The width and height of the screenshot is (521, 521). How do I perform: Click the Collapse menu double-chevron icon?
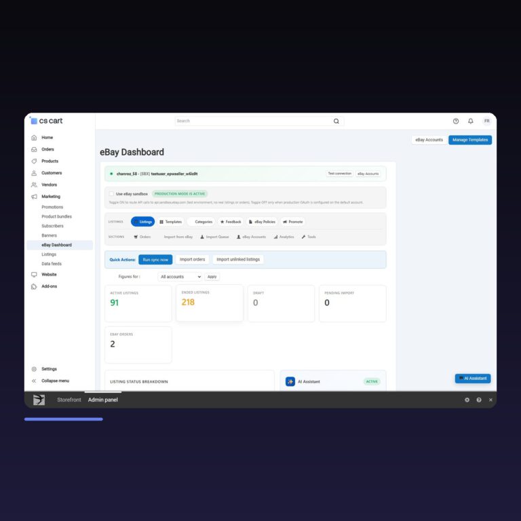pyautogui.click(x=34, y=381)
